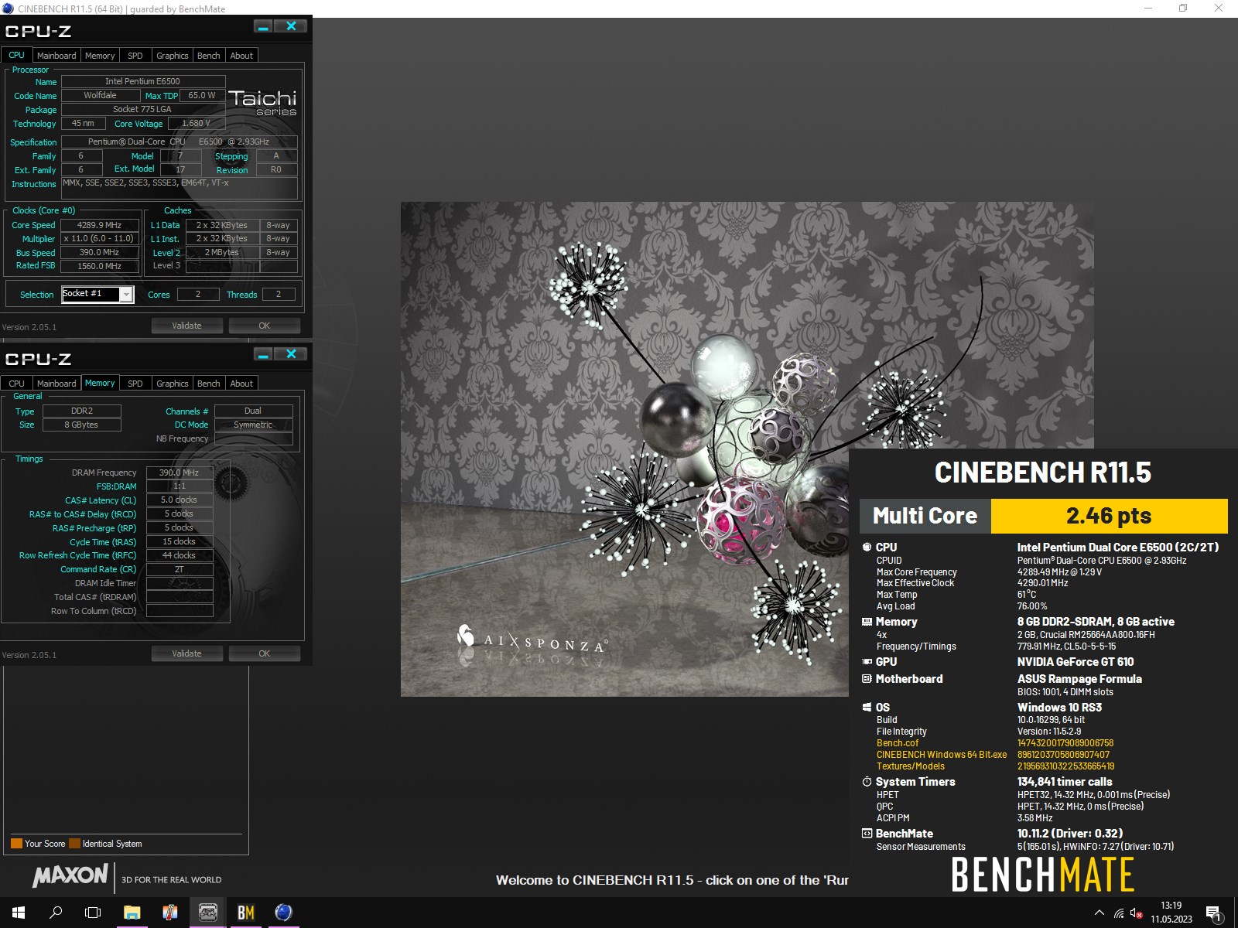Click the Identical System brown swatch
1238x928 pixels.
74,844
